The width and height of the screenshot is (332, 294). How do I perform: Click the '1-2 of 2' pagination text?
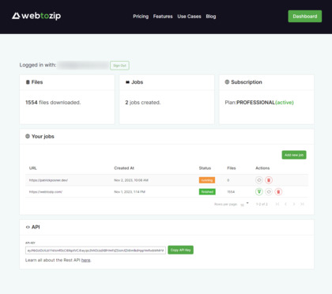[262, 204]
